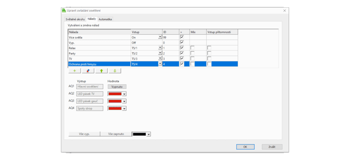This screenshot has width=350, height=160.
Task: Click the app icon in title bar
Action: coord(64,11)
